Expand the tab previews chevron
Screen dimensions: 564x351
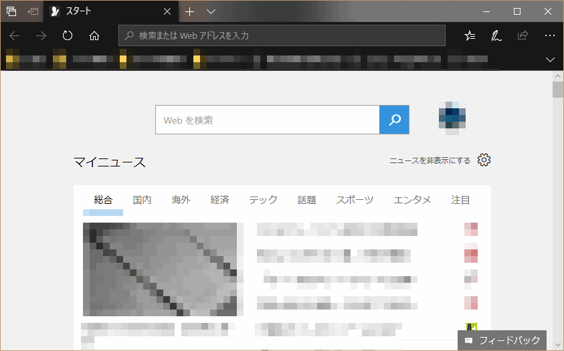[211, 11]
